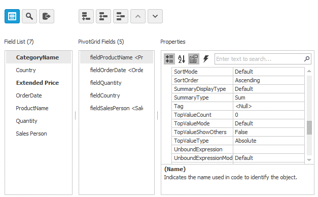Image resolution: width=318 pixels, height=197 pixels.
Task: Click the insert field icon
Action: (x=103, y=16)
